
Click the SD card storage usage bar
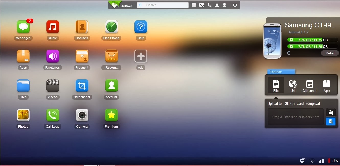312,46
